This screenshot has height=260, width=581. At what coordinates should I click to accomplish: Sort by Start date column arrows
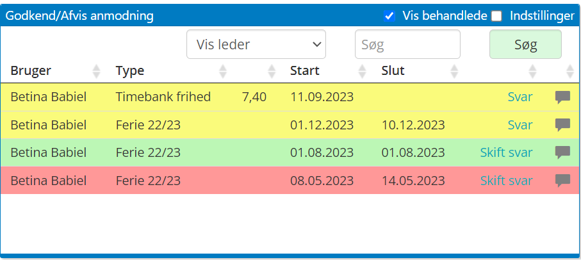pos(363,71)
